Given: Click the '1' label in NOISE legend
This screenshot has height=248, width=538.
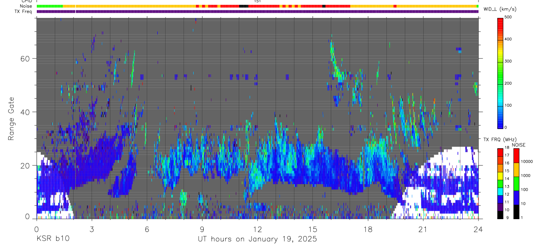Looking at the screenshot, I should pyautogui.click(x=522, y=217).
